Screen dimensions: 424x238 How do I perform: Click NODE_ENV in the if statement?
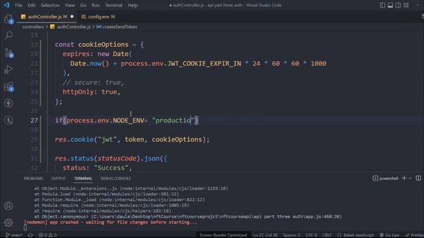(x=129, y=120)
